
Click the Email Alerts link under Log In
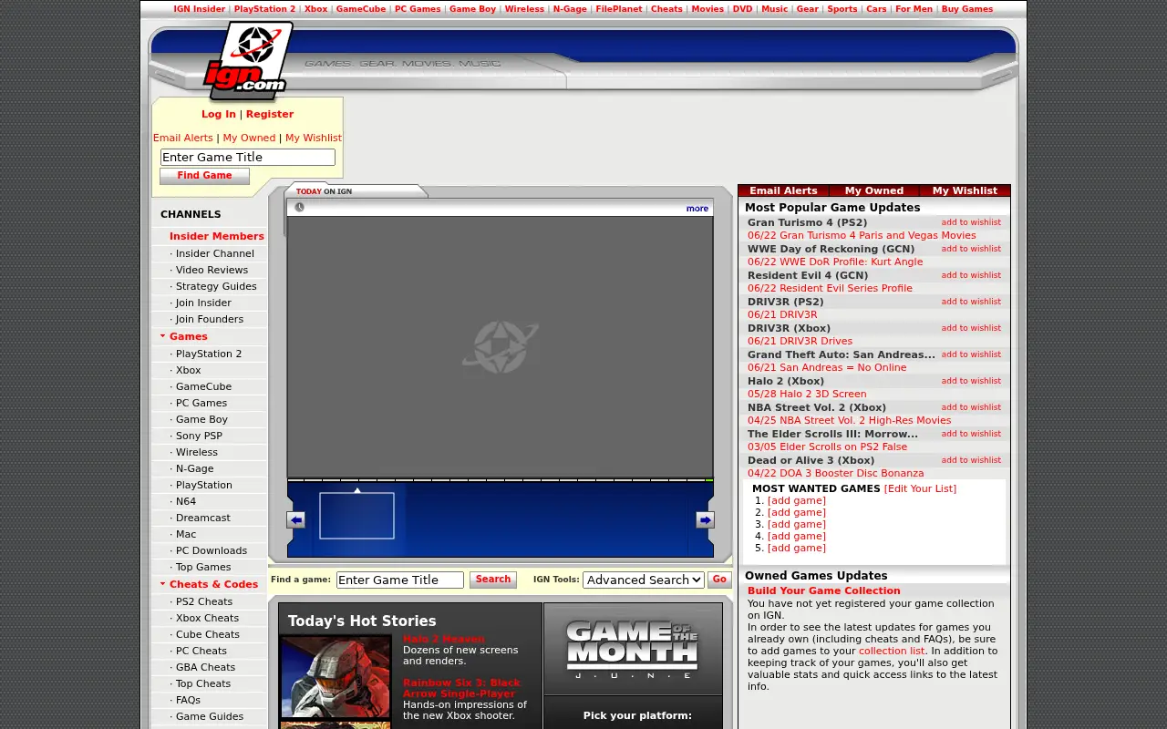[x=183, y=138]
